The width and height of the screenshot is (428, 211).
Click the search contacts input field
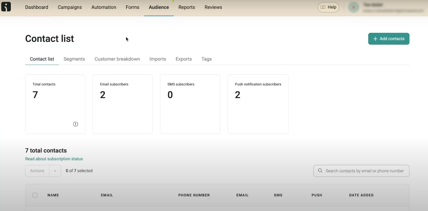[x=361, y=171]
